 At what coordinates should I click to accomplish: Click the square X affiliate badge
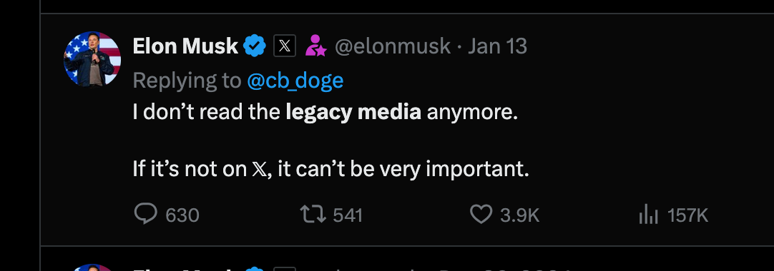point(285,46)
